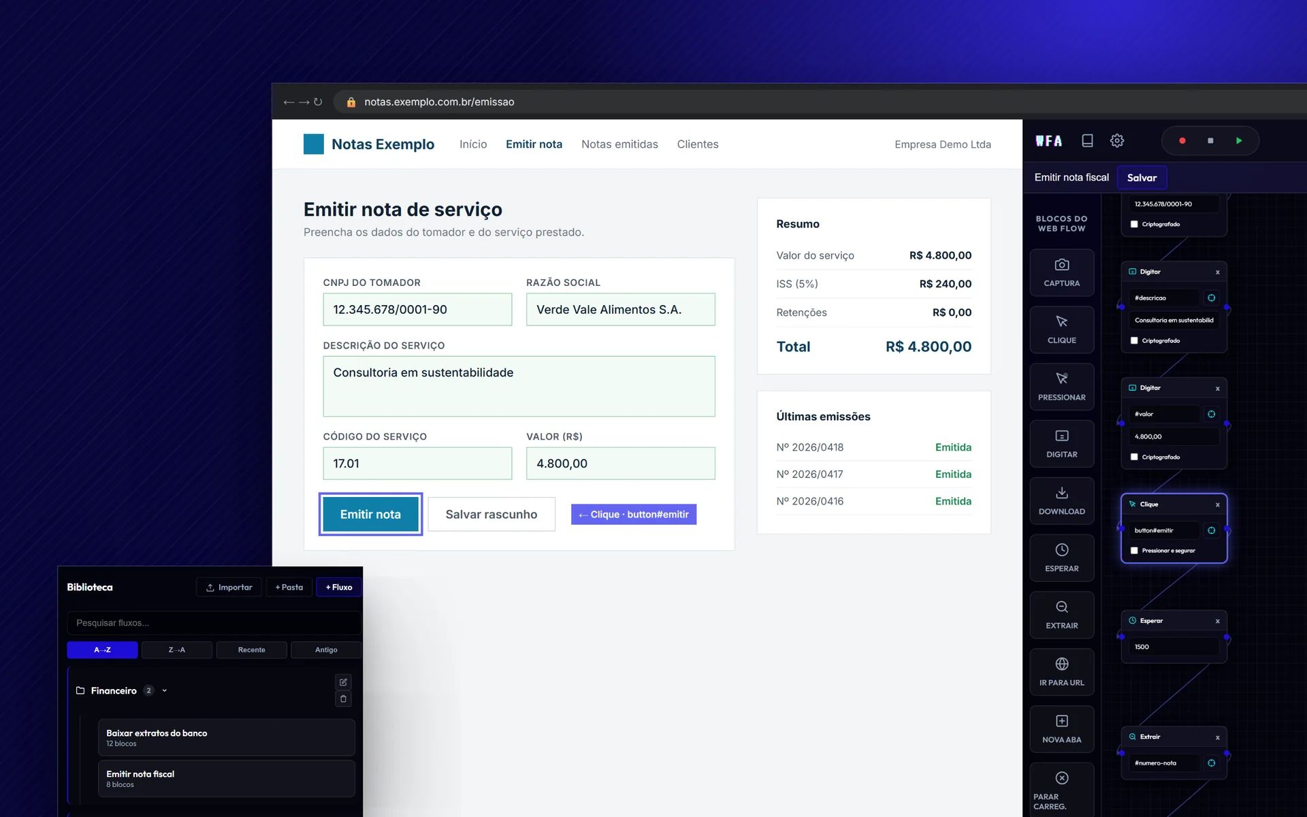1307x817 pixels.
Task: Open the Emitir nota nav item
Action: [534, 144]
